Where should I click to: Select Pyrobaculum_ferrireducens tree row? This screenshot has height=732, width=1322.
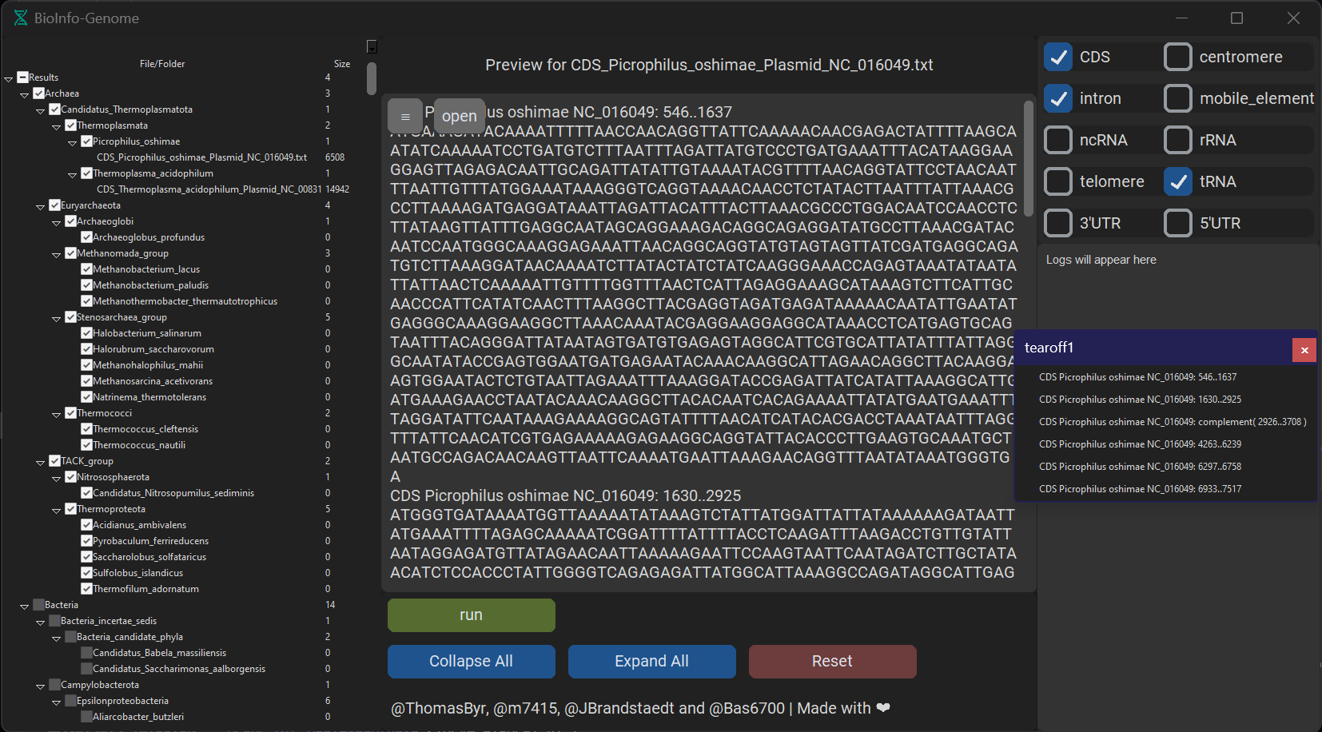150,541
